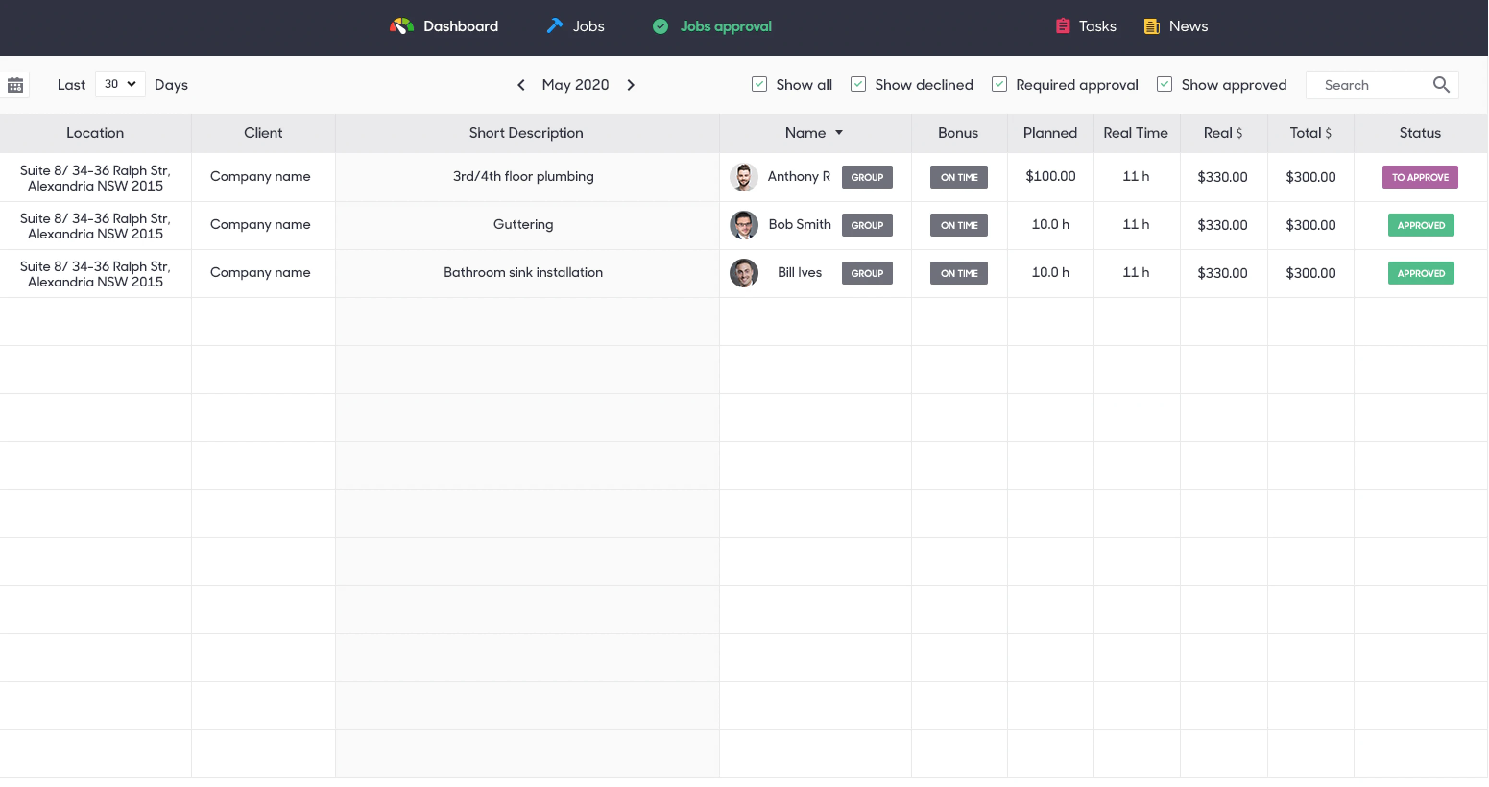The height and width of the screenshot is (787, 1489).
Task: Uncheck the Show all filter
Action: click(759, 84)
